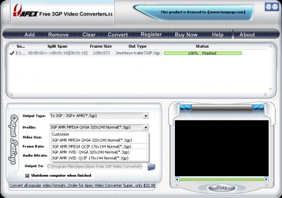Click the 100% Finished progress bar
282x198 pixels.
click(203, 53)
